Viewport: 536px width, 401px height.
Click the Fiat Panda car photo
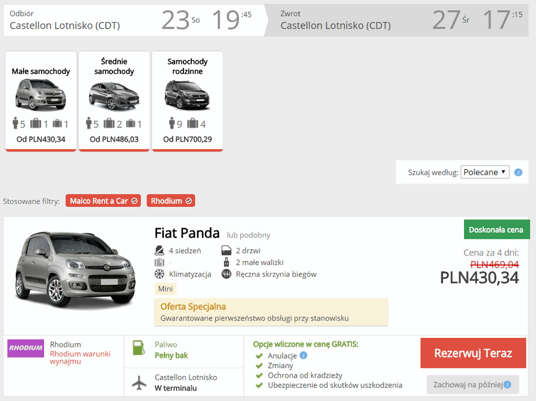[76, 270]
